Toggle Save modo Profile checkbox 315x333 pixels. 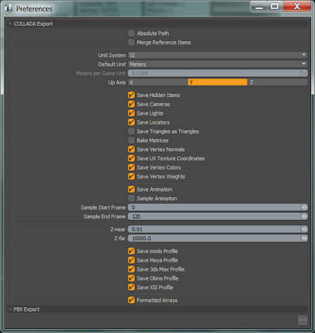[x=131, y=251]
